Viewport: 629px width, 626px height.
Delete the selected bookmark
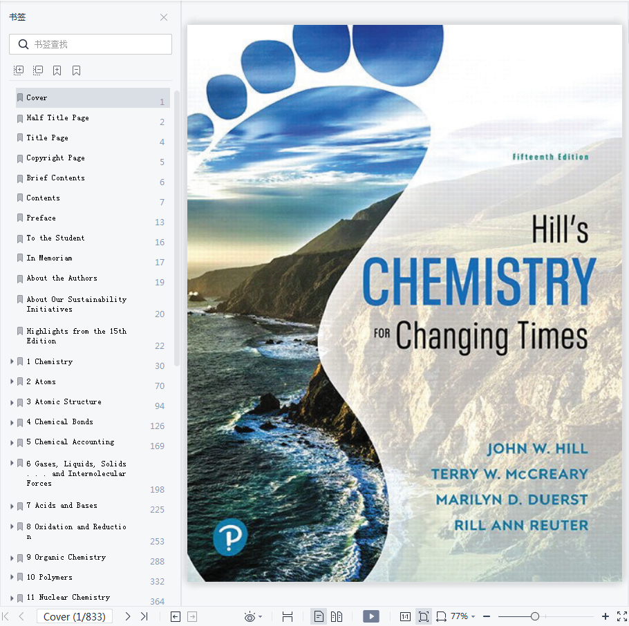pyautogui.click(x=76, y=70)
